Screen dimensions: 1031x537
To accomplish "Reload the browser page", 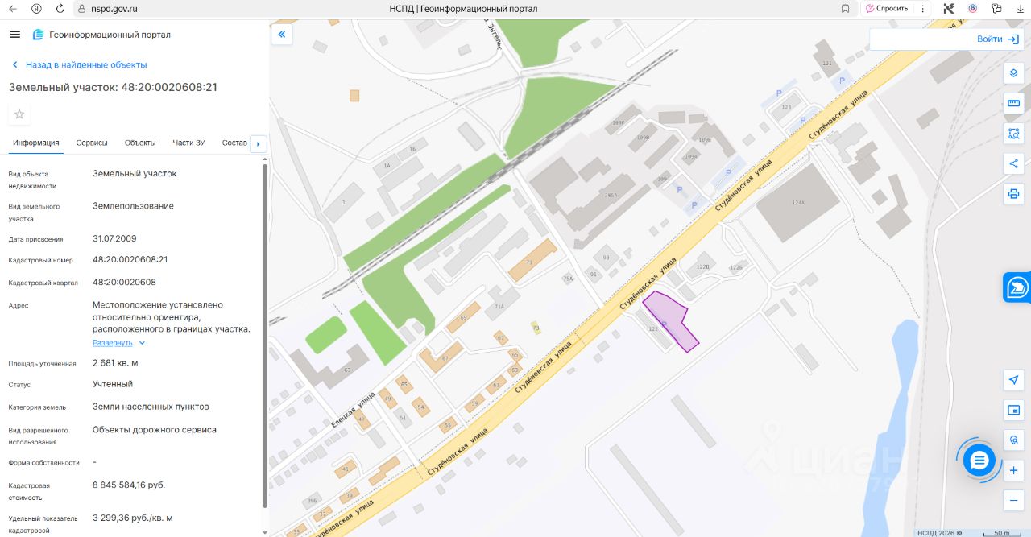I will pos(60,9).
